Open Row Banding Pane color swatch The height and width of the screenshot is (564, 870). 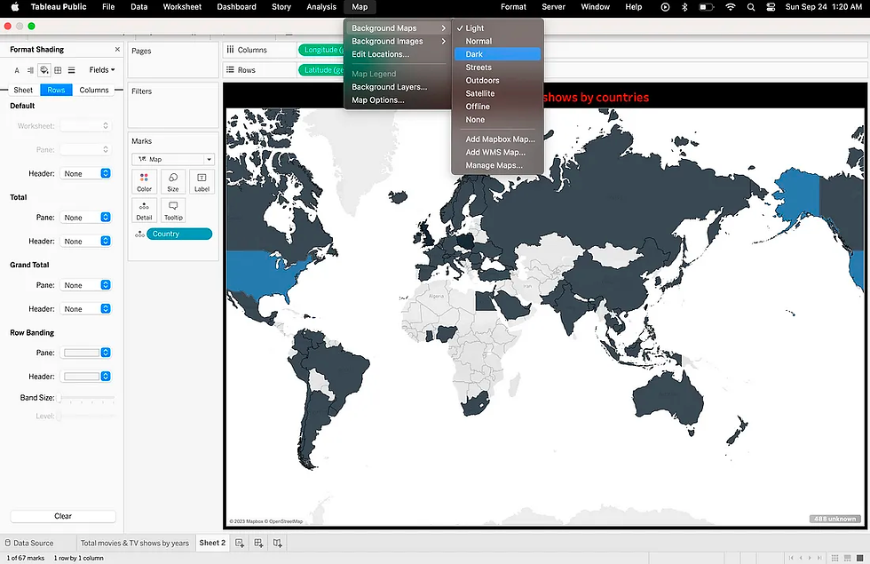tap(86, 353)
